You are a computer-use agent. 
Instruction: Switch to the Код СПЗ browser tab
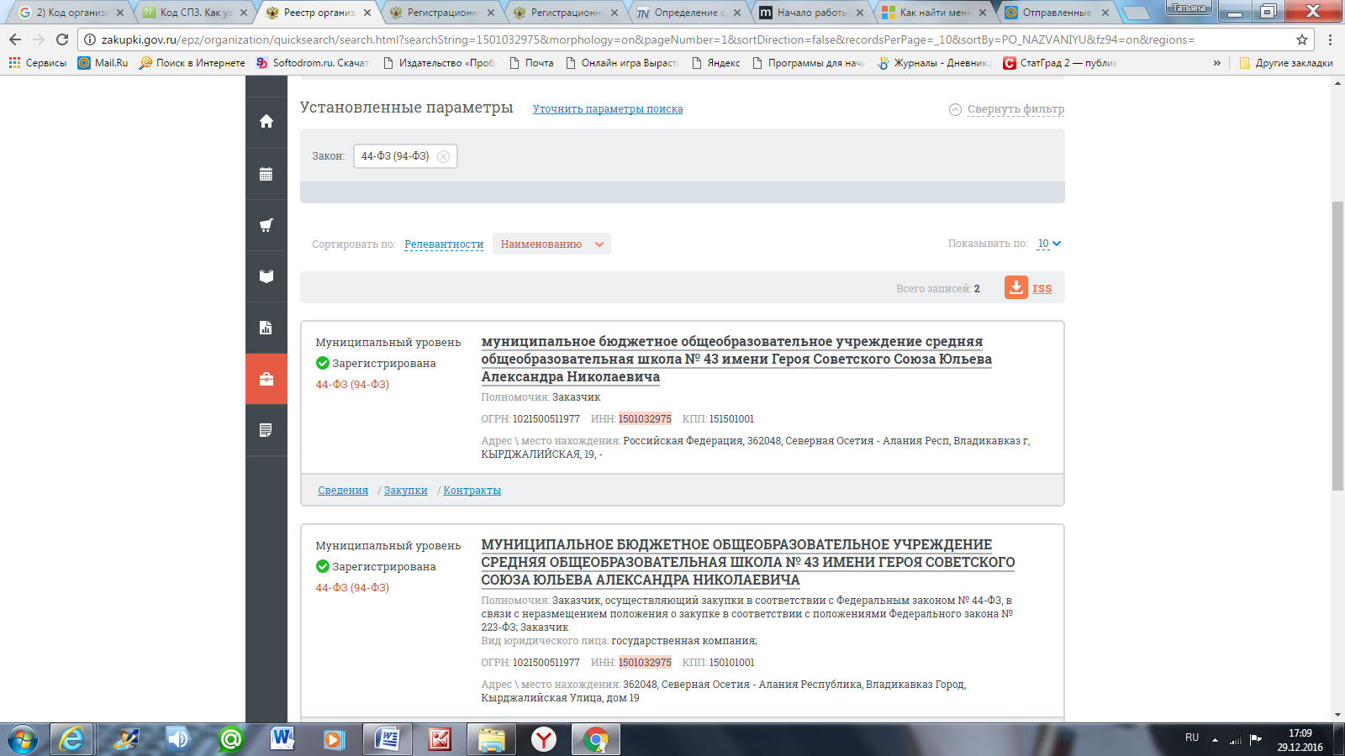point(195,13)
